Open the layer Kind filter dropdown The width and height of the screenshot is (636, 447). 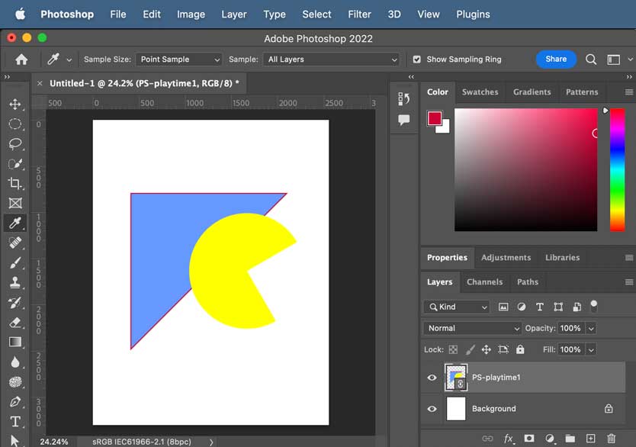(x=456, y=307)
